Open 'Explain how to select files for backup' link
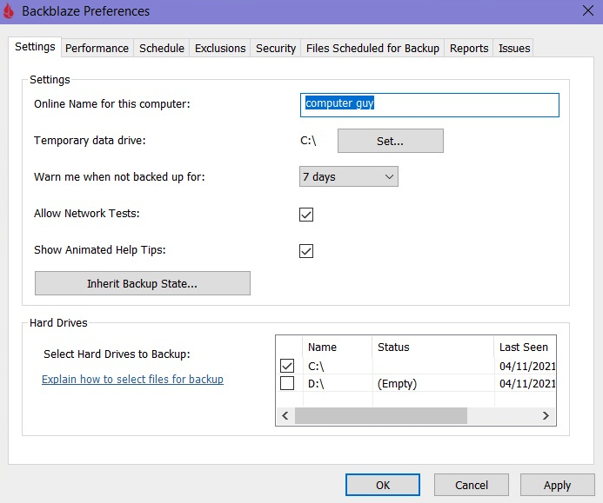The height and width of the screenshot is (503, 603). click(x=132, y=380)
